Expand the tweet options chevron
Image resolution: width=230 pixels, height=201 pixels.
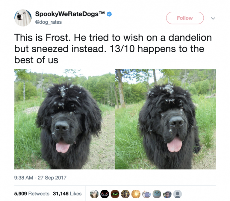click(x=213, y=18)
